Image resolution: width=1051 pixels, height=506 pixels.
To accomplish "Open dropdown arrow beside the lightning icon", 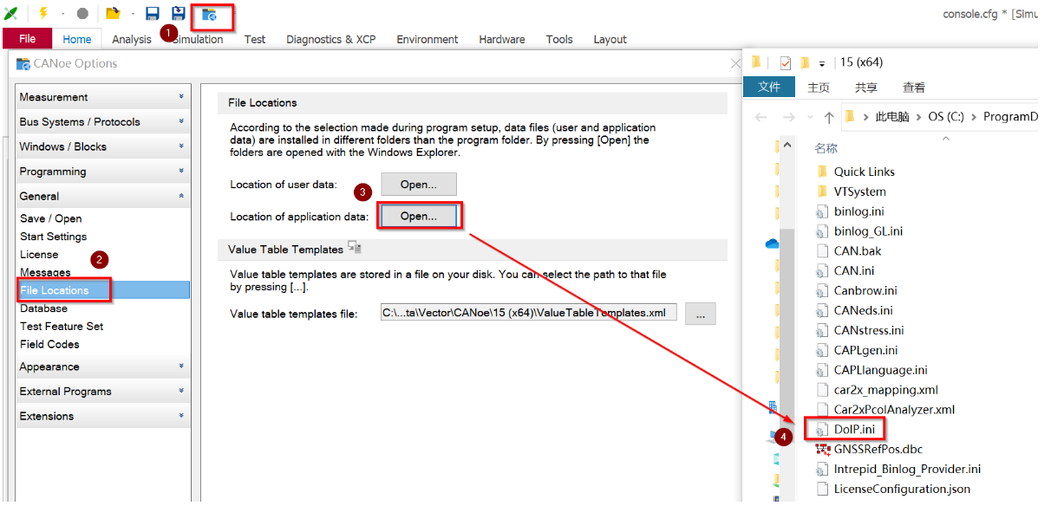I will pos(62,14).
